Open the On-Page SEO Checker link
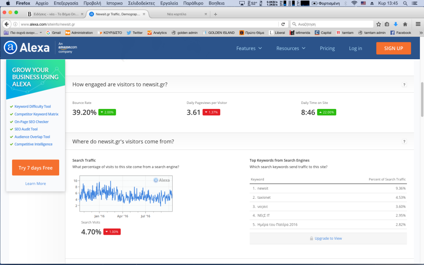The height and width of the screenshot is (265, 424). click(x=31, y=122)
